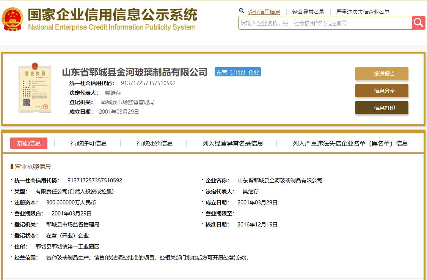Click the 成立日期 value in license details
Viewport: 427px width, 280px height.
pos(257,202)
